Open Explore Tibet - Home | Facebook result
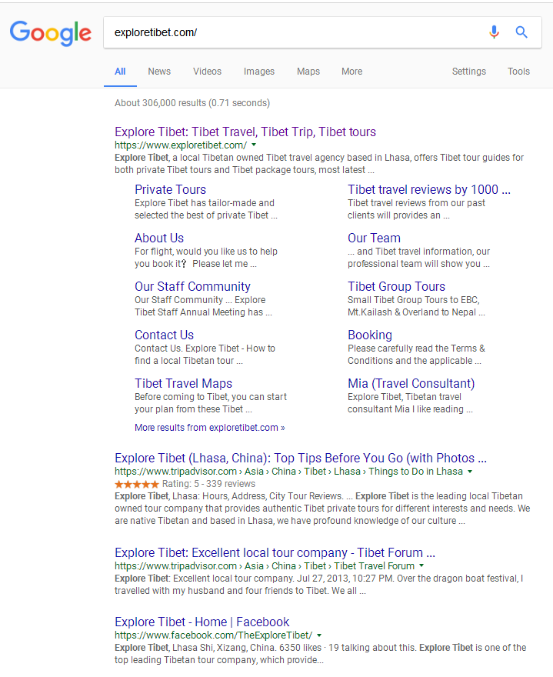Viewport: 553px width, 677px height. (202, 622)
